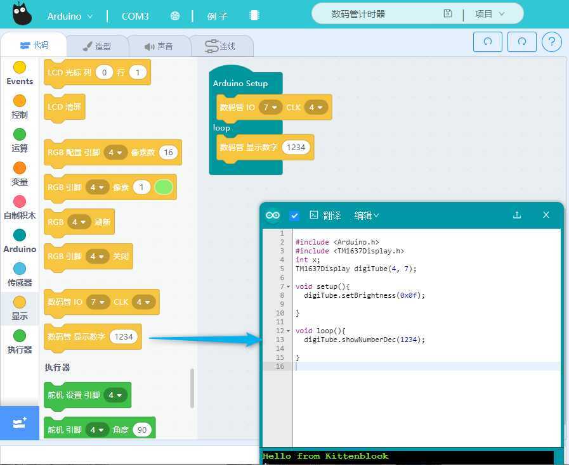Open CLK pin 4 dropdown in workspace block
The height and width of the screenshot is (465, 569).
(316, 107)
